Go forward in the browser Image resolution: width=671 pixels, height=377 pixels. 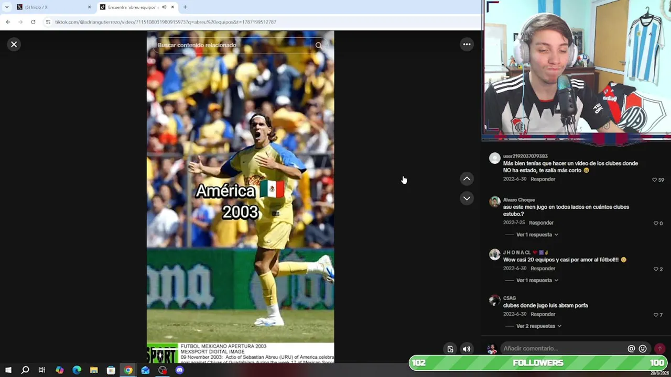[20, 22]
